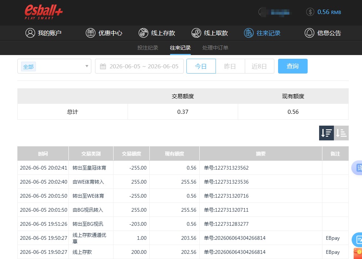Screen dimensions: 362x259
Task: Switch to 往来记录 sub-tab
Action: 180,48
